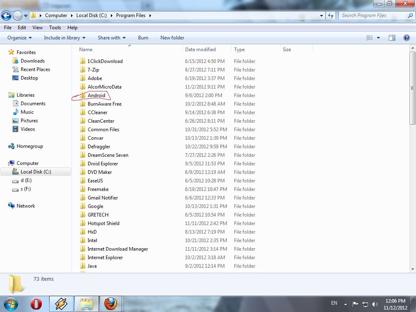Select the BurnAware Free folder icon
This screenshot has height=312, width=416.
(83, 104)
